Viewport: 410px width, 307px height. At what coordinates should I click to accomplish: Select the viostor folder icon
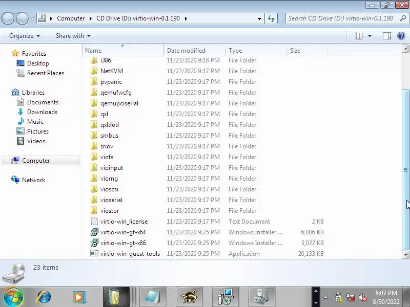click(x=94, y=211)
